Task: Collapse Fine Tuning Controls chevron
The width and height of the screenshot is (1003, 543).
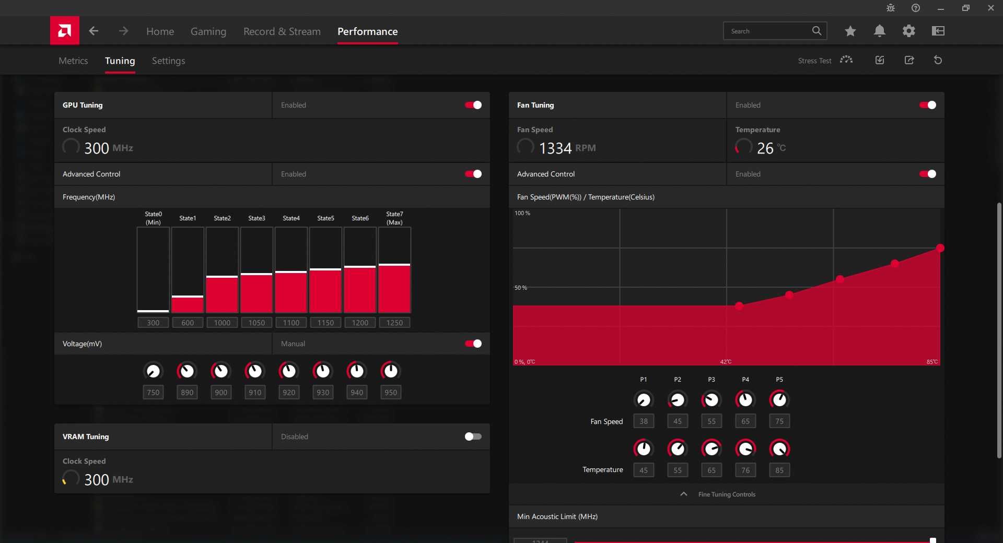Action: pyautogui.click(x=684, y=494)
